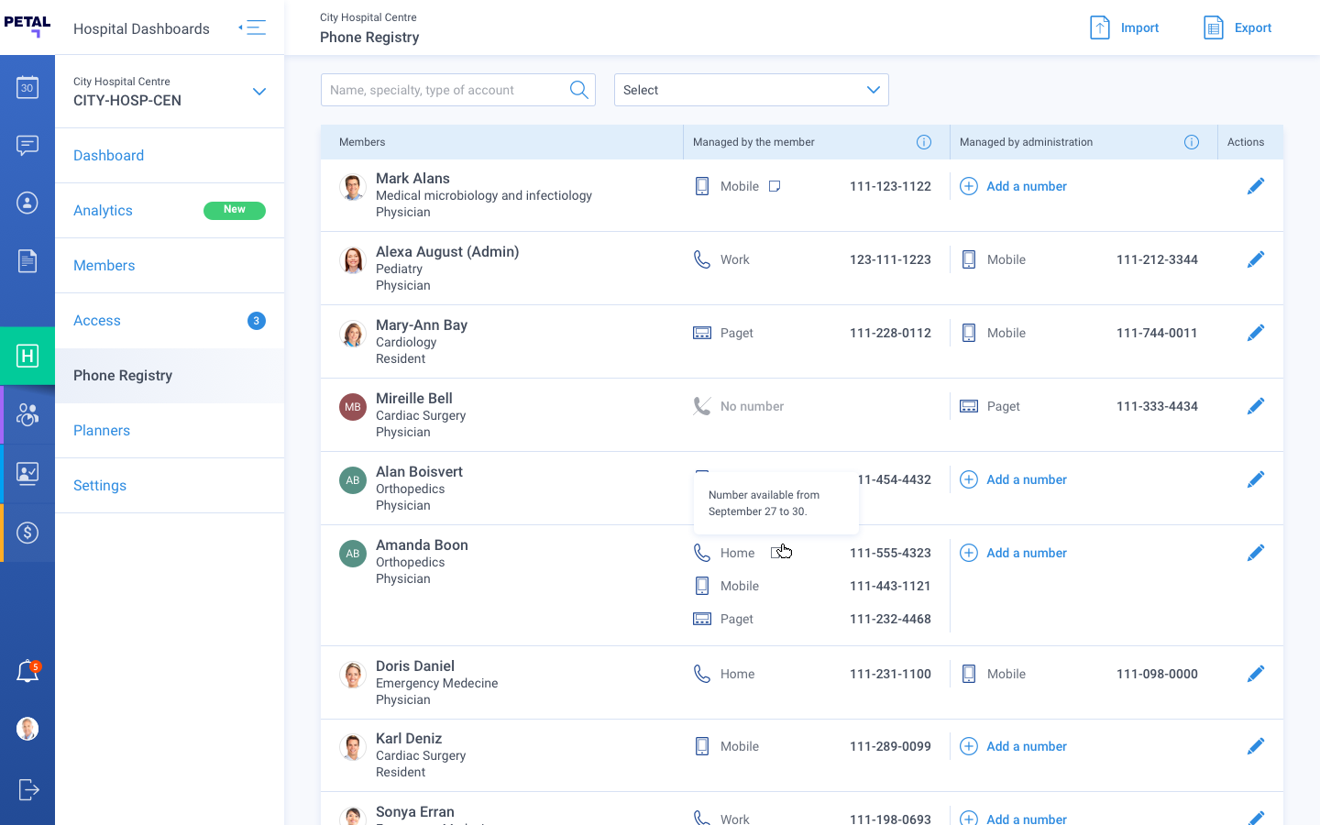This screenshot has height=825, width=1320.
Task: Open the calendar sidebar icon
Action: (27, 86)
